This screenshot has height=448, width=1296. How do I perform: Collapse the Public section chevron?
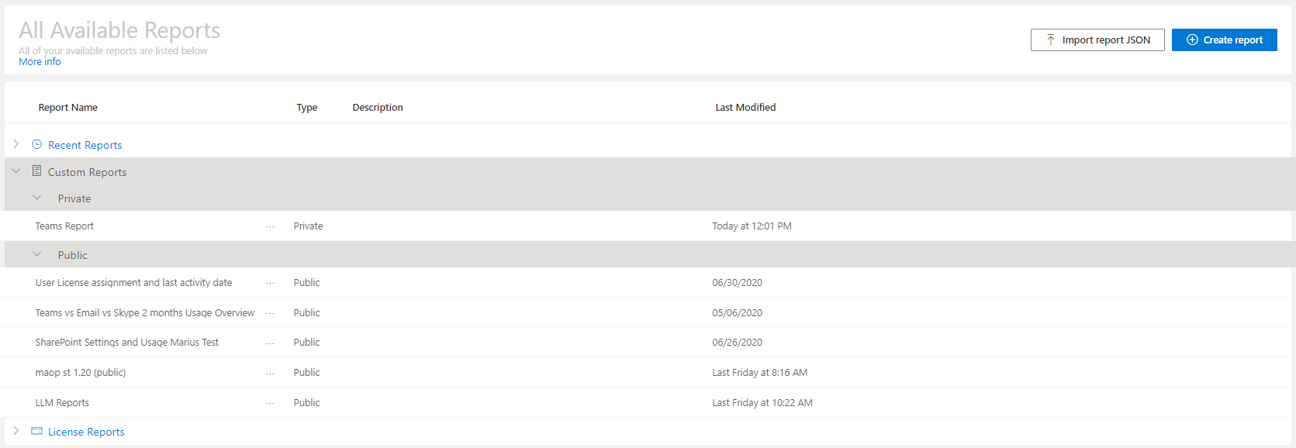[x=36, y=254]
